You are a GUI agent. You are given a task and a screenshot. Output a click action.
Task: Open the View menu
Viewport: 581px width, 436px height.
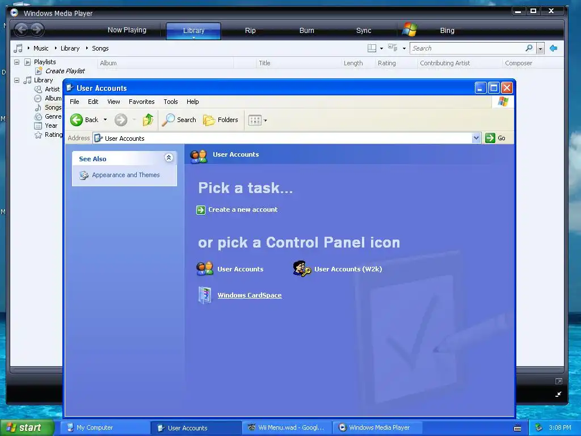[x=113, y=102]
